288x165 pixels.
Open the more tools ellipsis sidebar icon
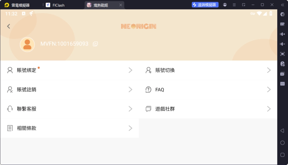(x=282, y=84)
